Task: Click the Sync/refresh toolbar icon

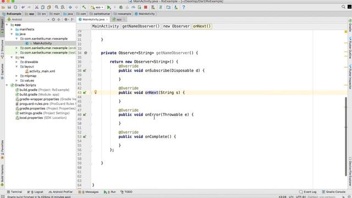Action: pos(15,7)
